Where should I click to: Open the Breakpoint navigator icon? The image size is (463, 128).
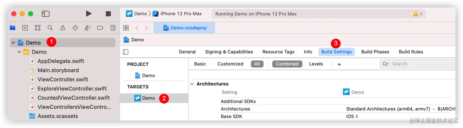coord(100,28)
